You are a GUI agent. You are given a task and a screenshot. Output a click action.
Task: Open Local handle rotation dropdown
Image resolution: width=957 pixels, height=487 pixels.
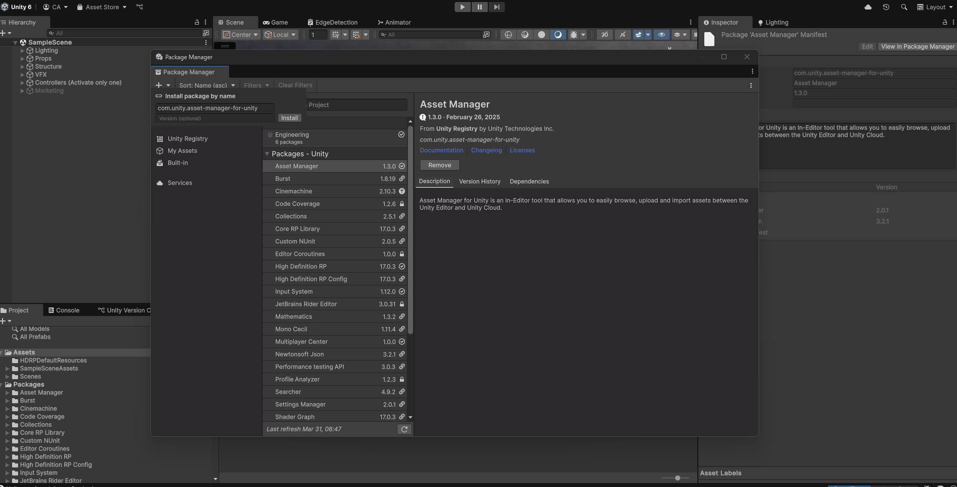coord(280,35)
